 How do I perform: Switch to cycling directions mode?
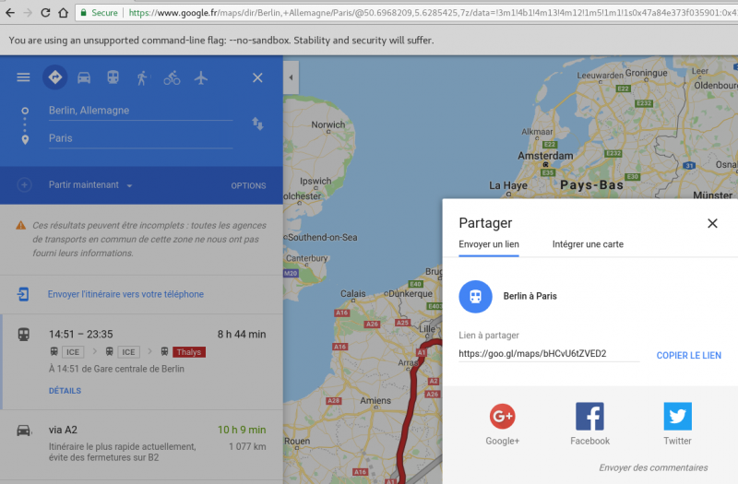point(172,77)
